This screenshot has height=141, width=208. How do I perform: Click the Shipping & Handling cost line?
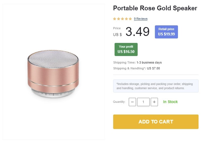click(x=137, y=68)
